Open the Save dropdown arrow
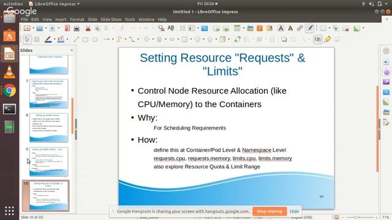 coord(59,28)
